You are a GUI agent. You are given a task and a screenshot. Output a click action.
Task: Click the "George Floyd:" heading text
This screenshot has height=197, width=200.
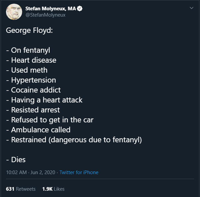coord(29,31)
